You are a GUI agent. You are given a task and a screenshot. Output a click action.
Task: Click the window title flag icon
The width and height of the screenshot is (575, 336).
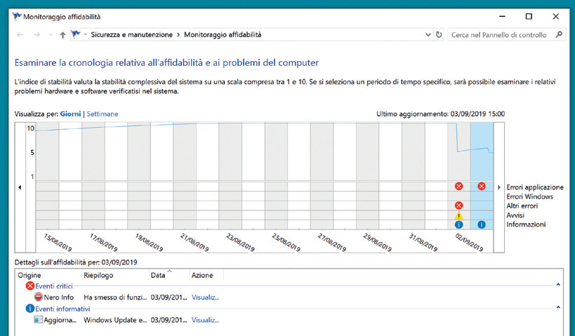coord(17,17)
